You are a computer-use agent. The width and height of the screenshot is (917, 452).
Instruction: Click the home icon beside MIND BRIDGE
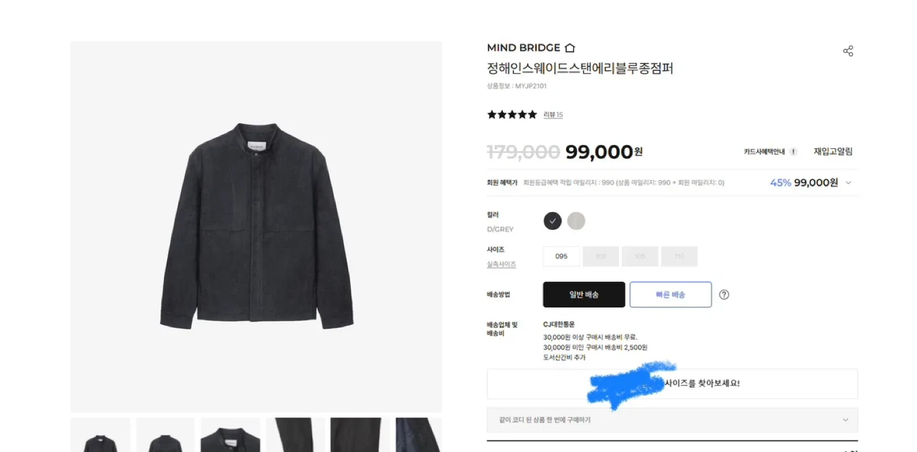click(x=570, y=48)
